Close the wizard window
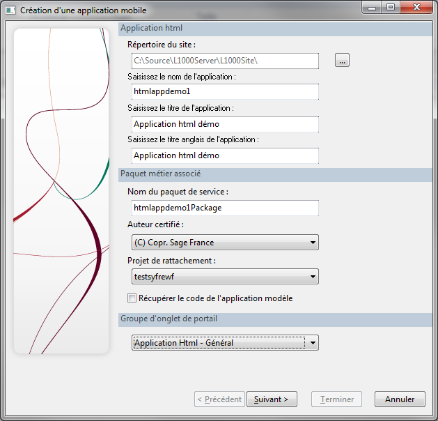 (x=416, y=8)
